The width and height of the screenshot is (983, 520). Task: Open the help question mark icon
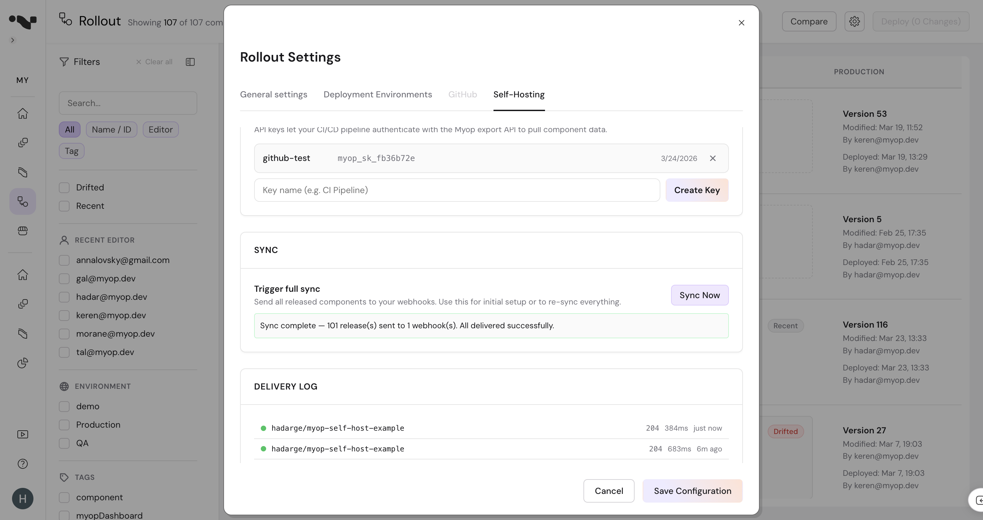tap(22, 463)
